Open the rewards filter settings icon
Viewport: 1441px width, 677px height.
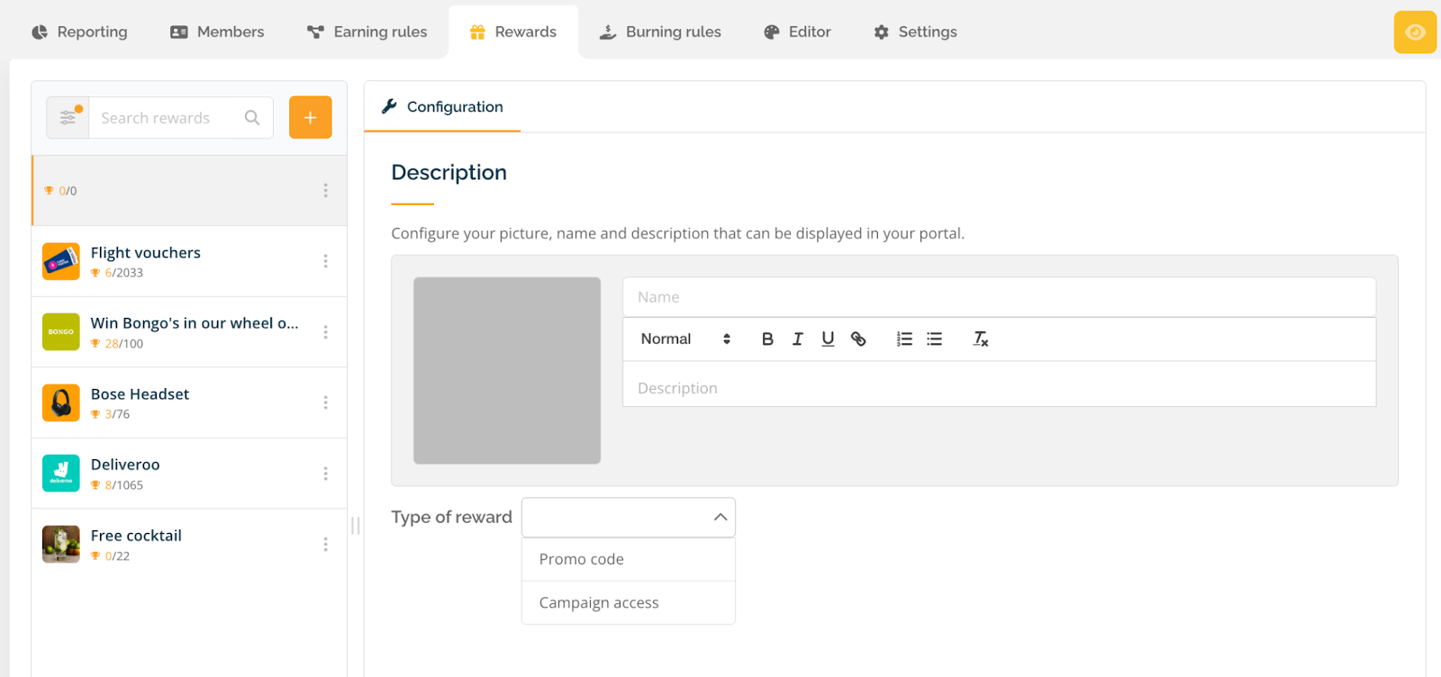click(68, 118)
